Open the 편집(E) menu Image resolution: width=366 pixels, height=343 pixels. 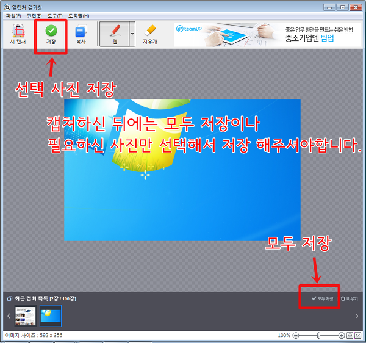[x=34, y=16]
